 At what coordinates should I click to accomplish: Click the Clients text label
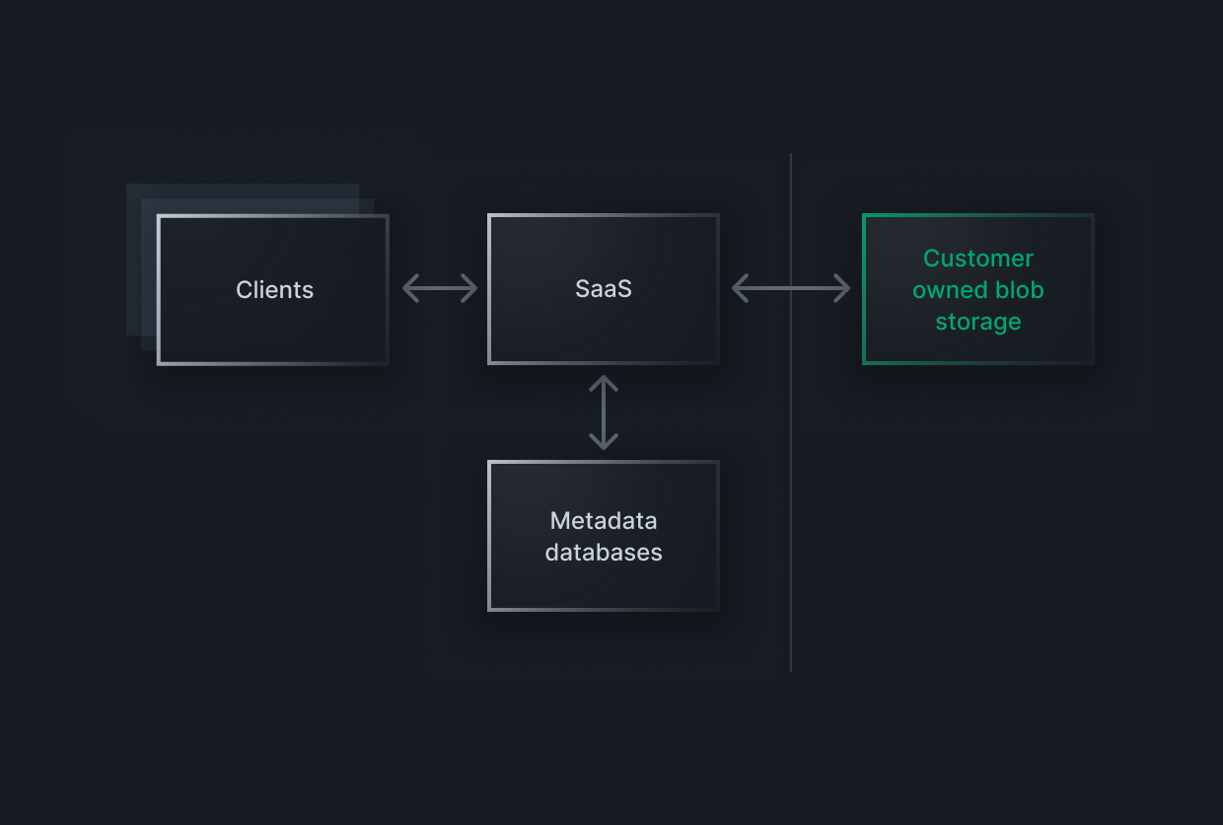pos(273,289)
